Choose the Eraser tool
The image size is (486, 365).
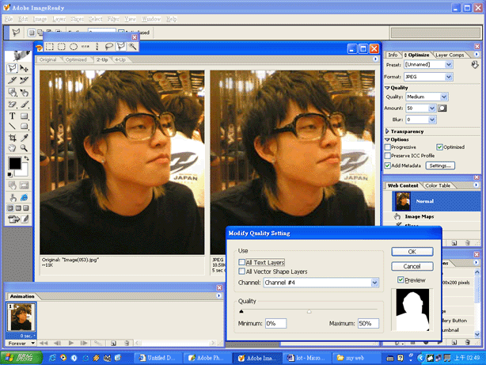pyautogui.click(x=12, y=105)
